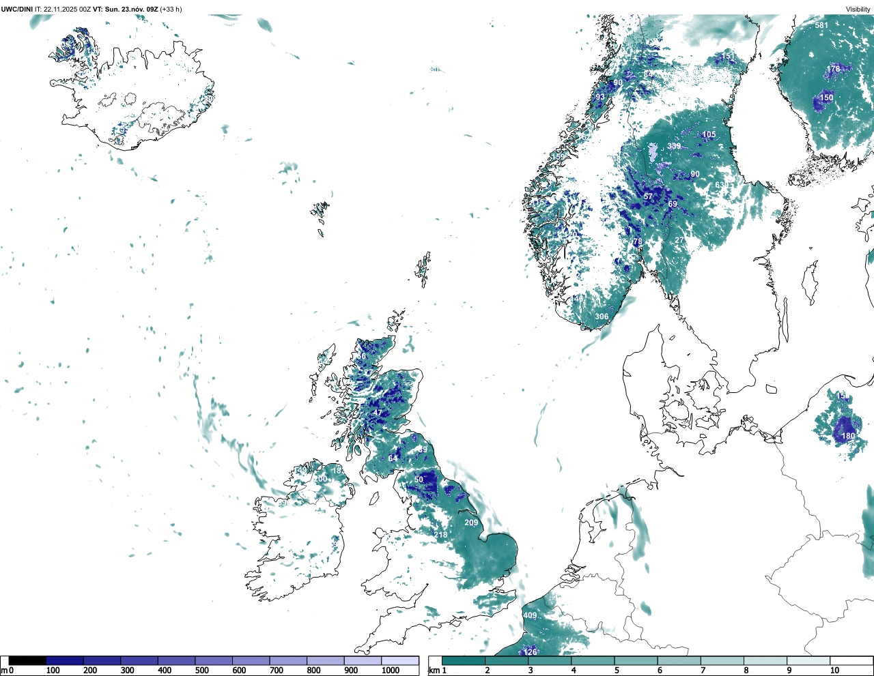Click the 700–800 m lavender legend block
This screenshot has height=676, width=874.
[x=288, y=660]
